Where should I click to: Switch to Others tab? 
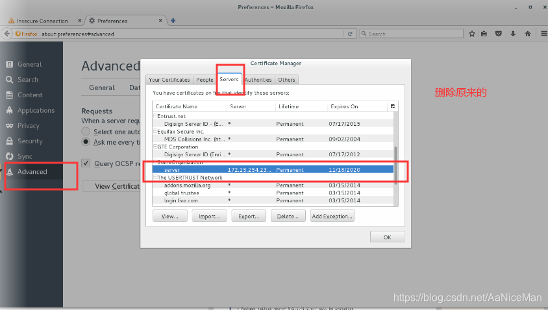[286, 80]
